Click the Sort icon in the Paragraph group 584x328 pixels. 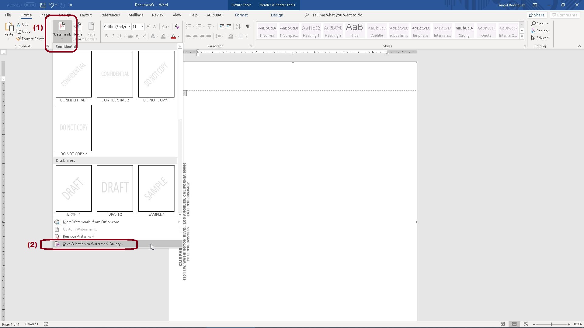tap(238, 26)
